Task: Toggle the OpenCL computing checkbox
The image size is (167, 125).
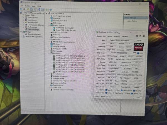Action: pyautogui.click(x=107, y=90)
